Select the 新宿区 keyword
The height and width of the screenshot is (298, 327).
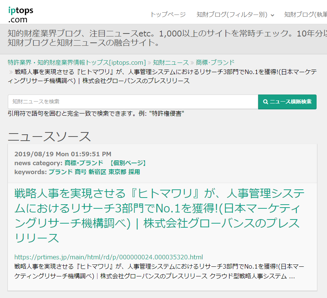(97, 172)
